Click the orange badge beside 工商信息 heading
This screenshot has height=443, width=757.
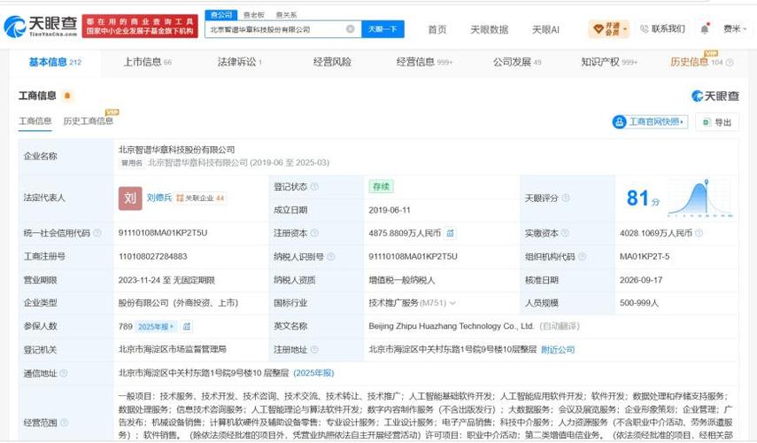67,96
